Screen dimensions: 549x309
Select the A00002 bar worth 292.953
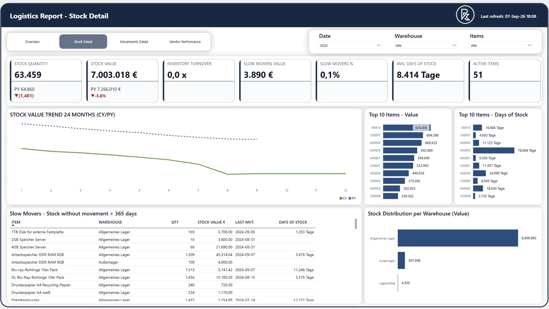391,189
